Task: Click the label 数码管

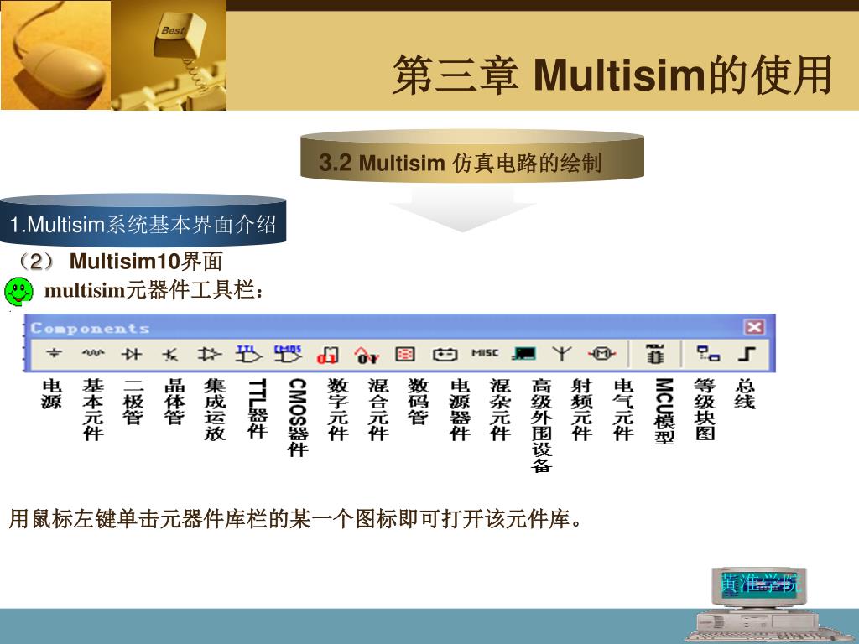Action: (418, 402)
